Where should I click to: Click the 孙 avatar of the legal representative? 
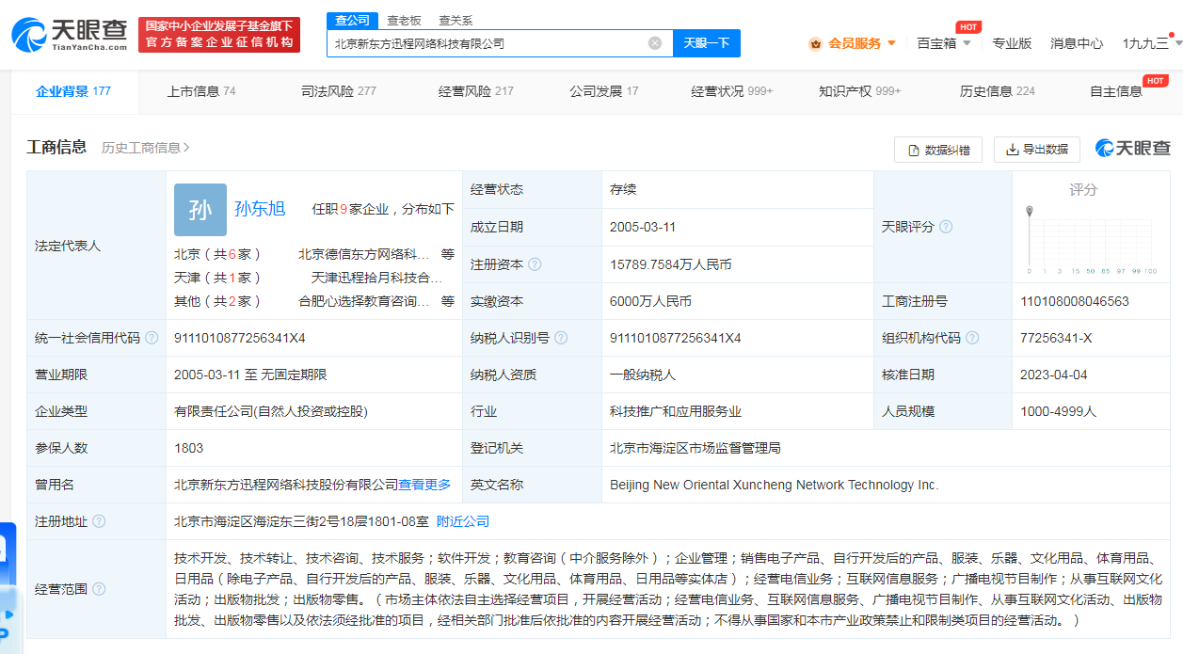[200, 210]
